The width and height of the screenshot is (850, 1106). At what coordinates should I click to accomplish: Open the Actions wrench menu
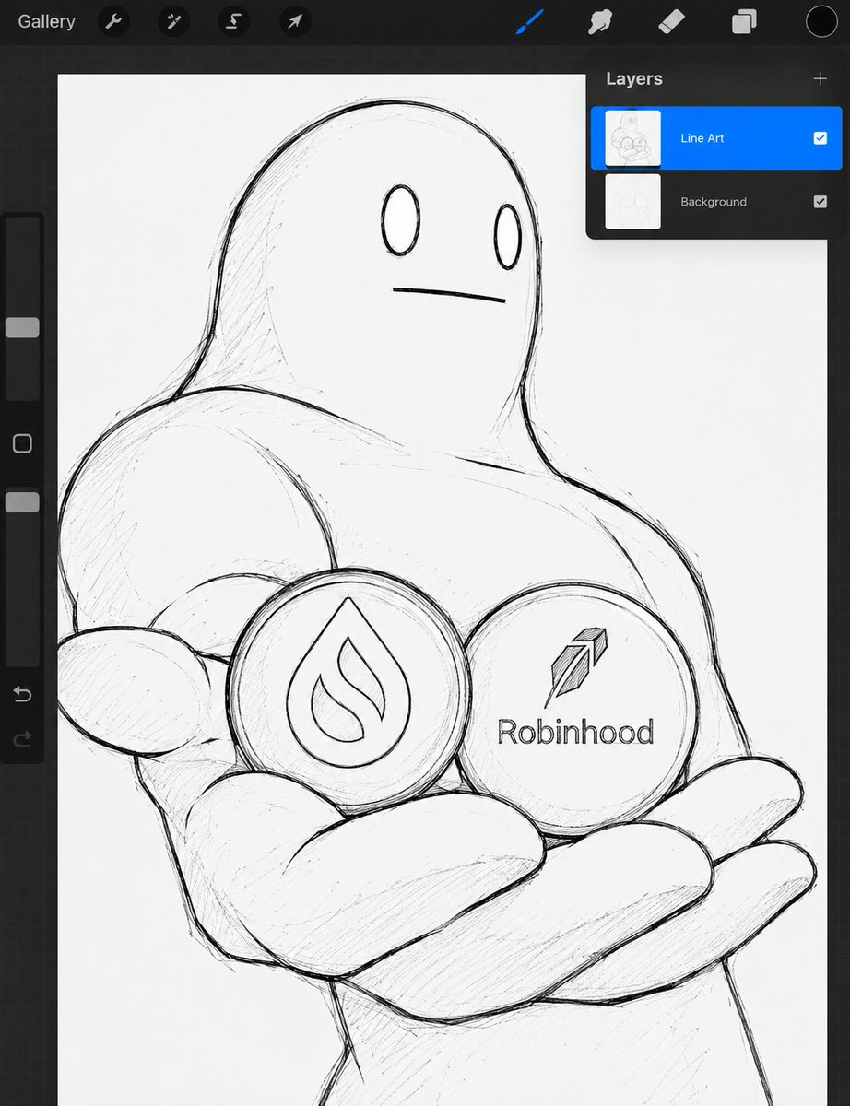tap(113, 21)
